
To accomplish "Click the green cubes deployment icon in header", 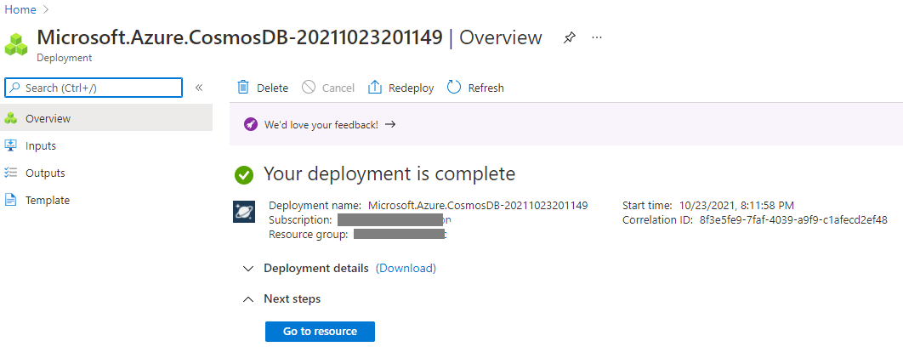I will pos(16,44).
